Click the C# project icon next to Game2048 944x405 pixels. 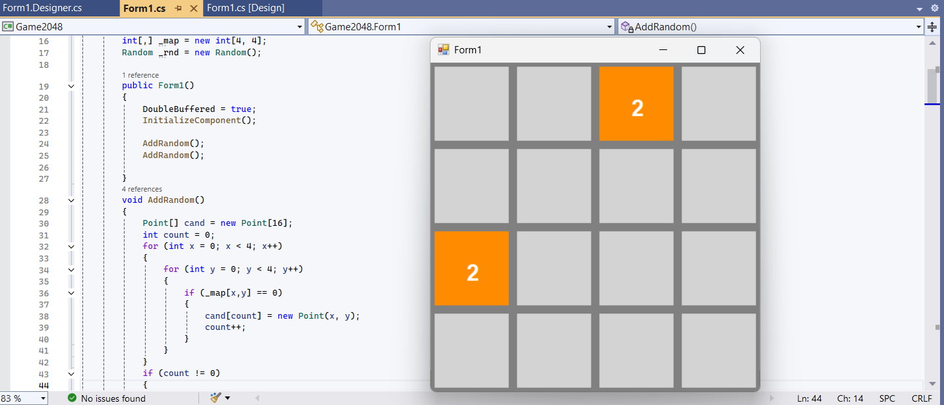click(x=8, y=27)
